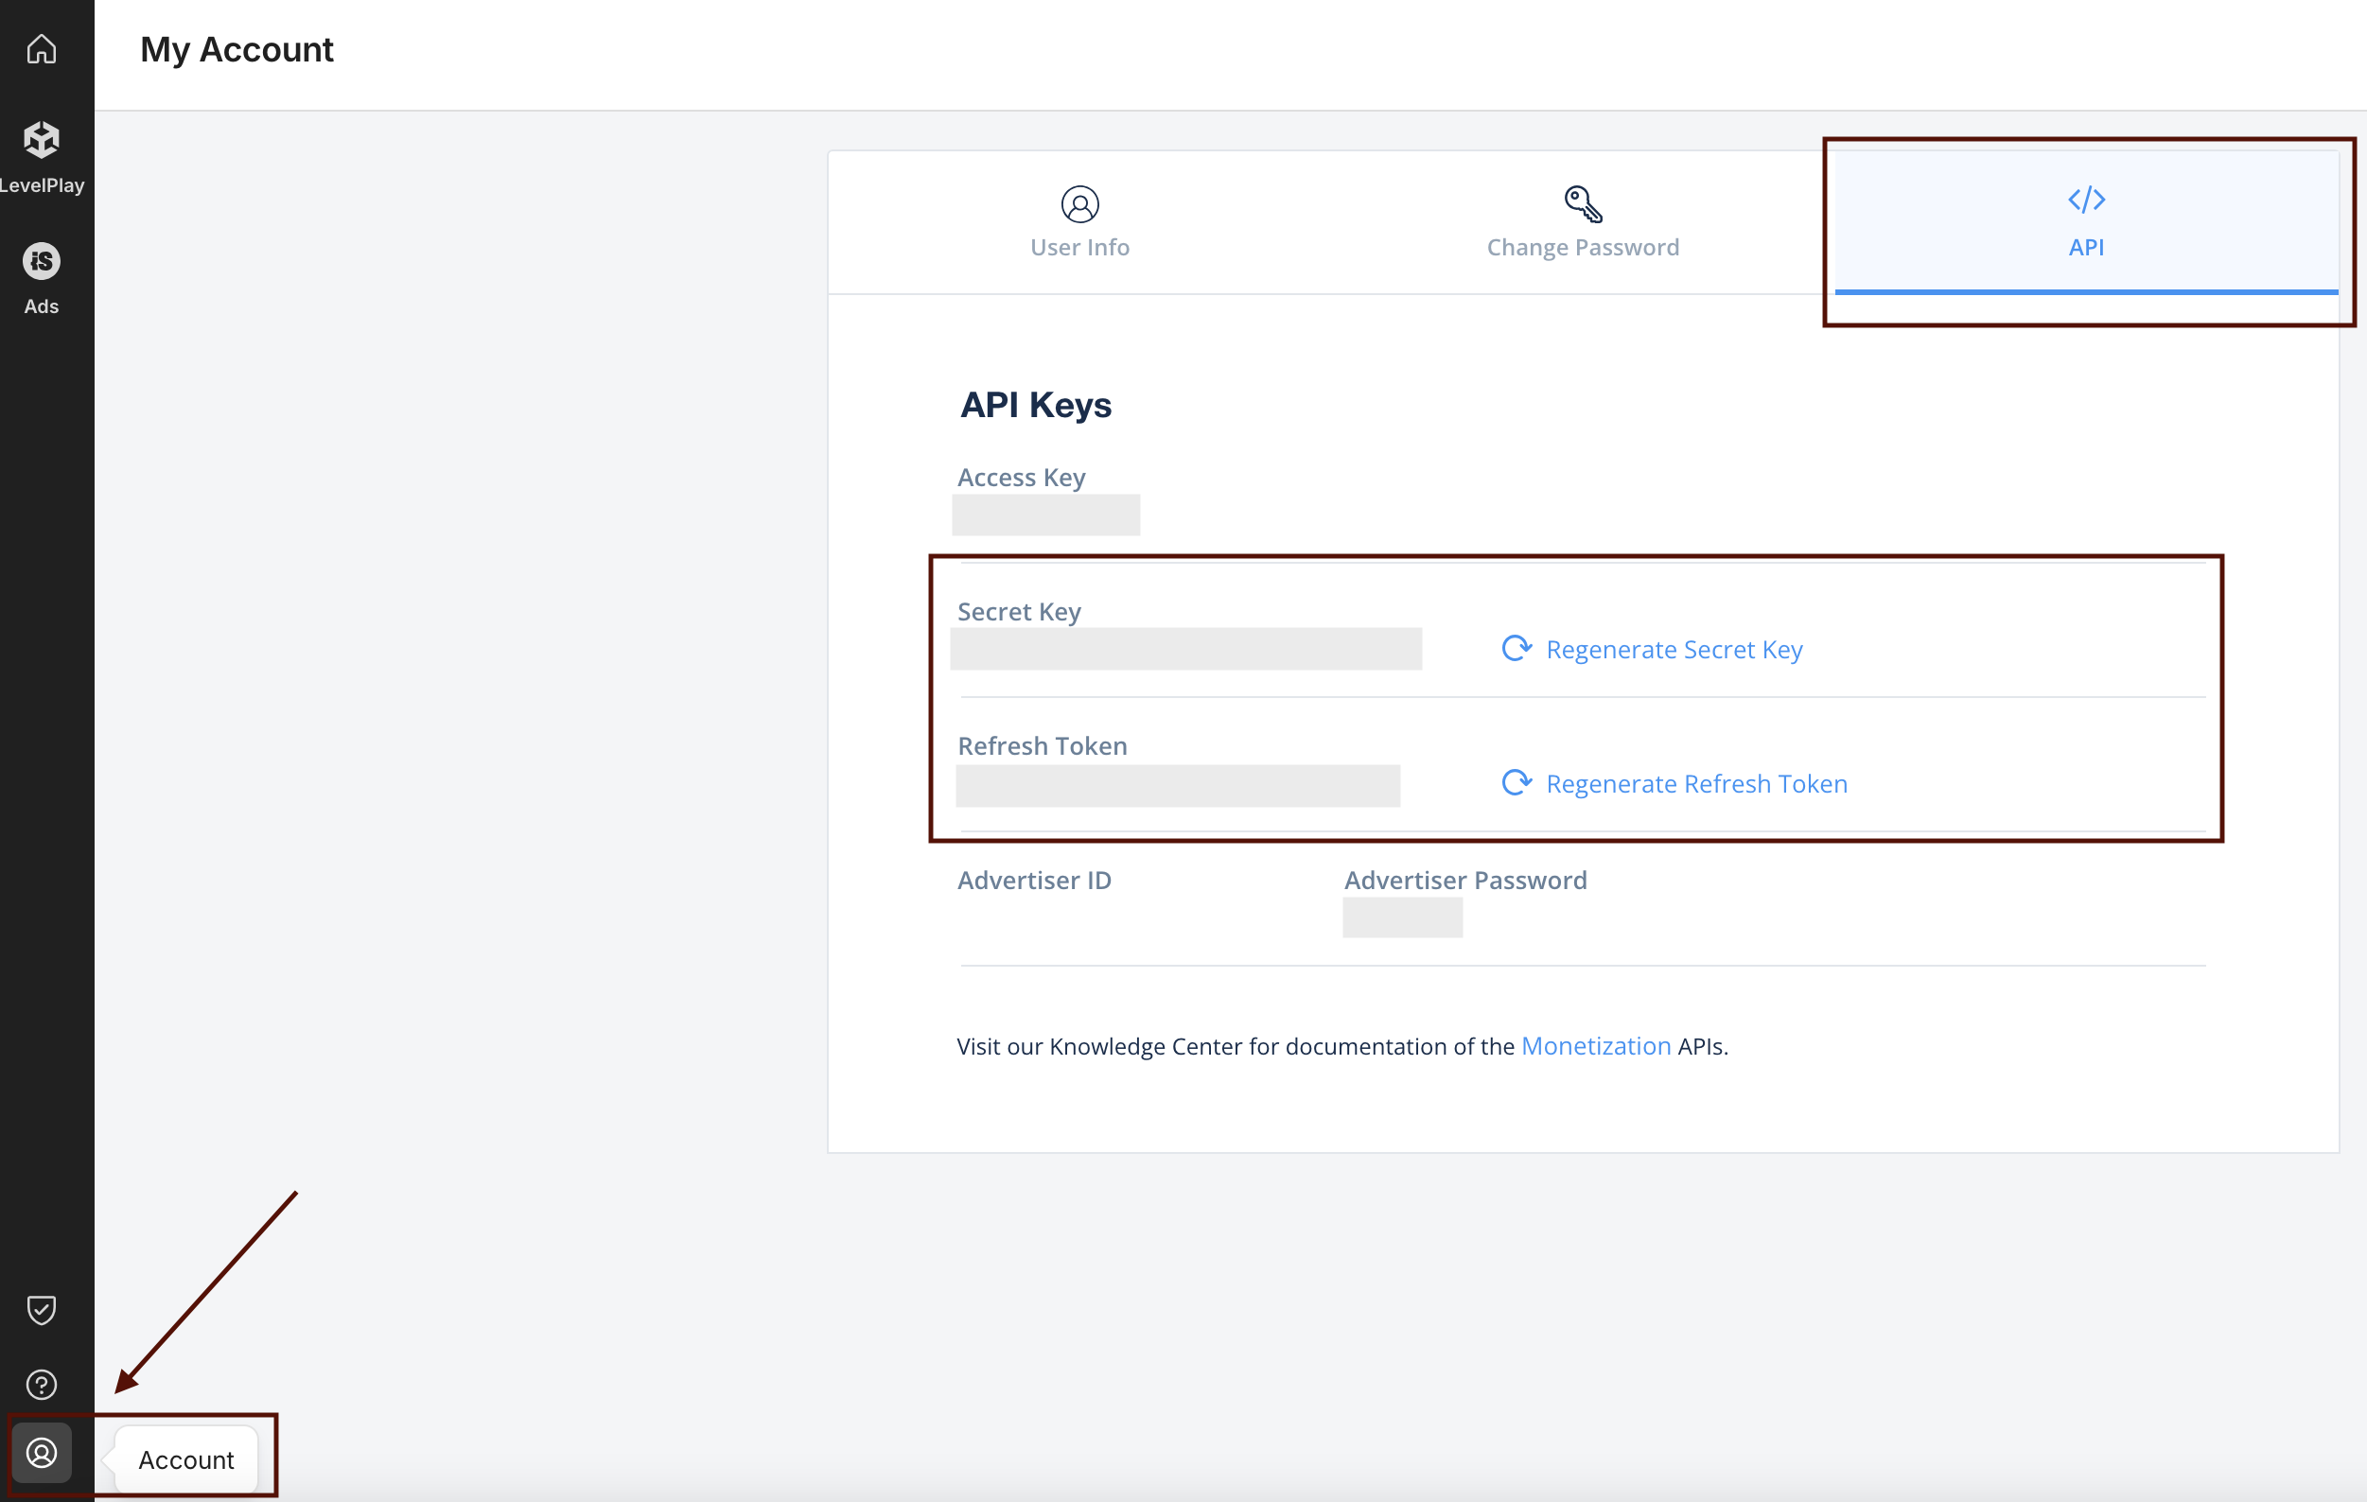Click the Account profile icon
2367x1502 pixels.
pyautogui.click(x=42, y=1452)
